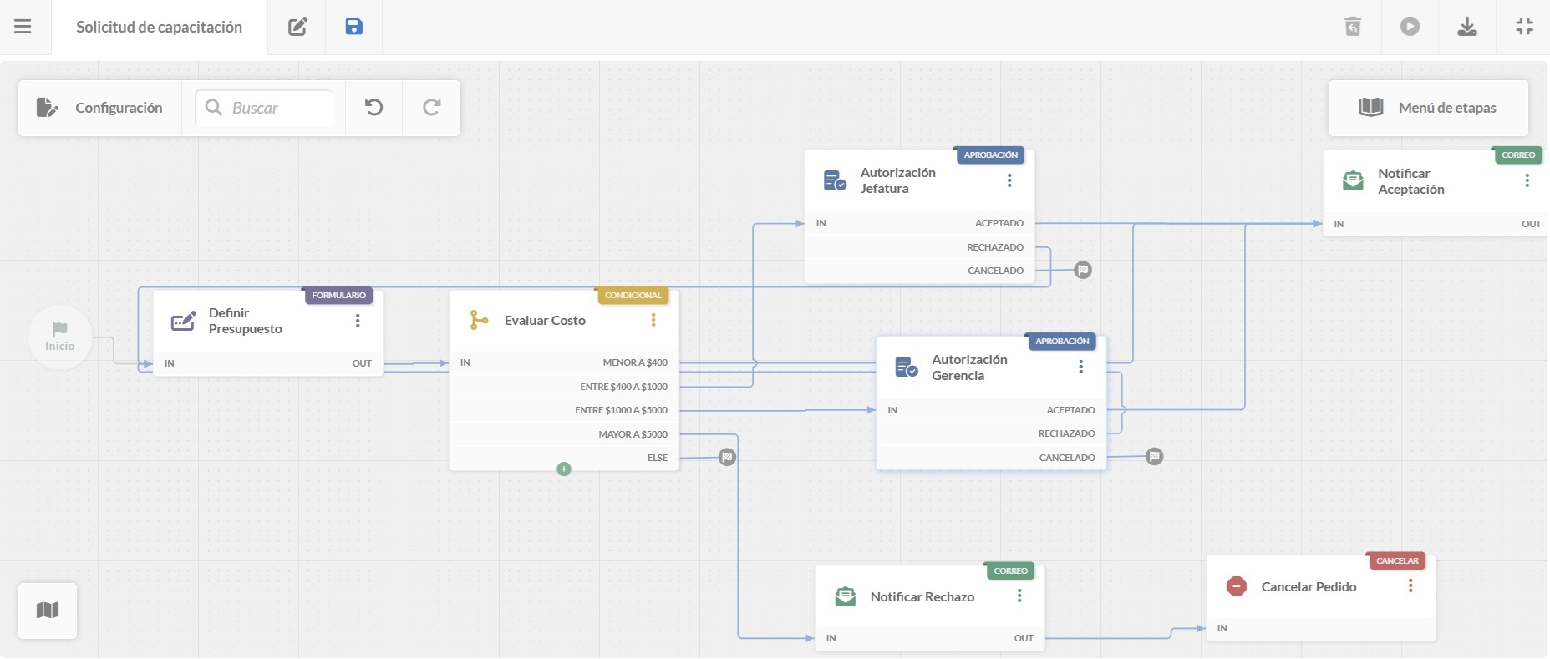Click the Cancelar Pedido stop icon
The image size is (1550, 659).
tap(1237, 586)
